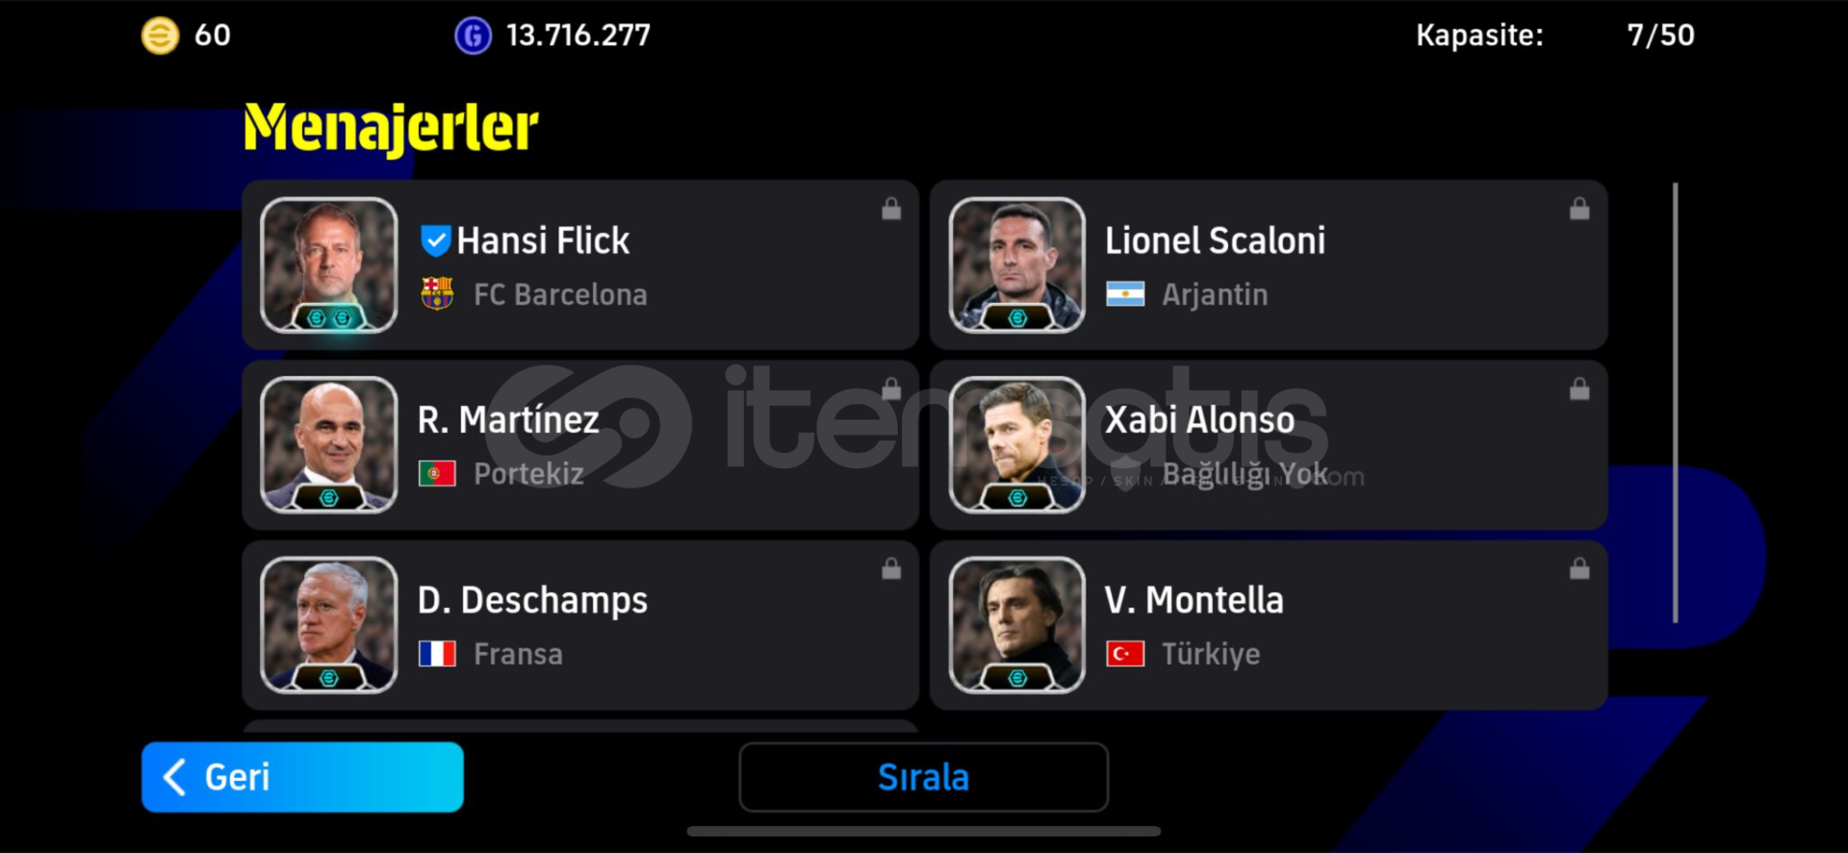
Task: Click the Portugal flag next to Portekiz
Action: 437,473
